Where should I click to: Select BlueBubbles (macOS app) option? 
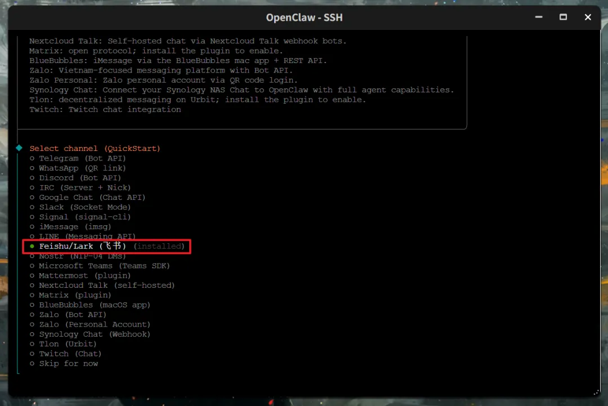click(90, 305)
